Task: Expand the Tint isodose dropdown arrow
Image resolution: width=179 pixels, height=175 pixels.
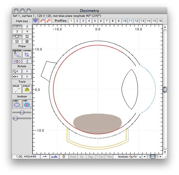Action: click(x=30, y=107)
